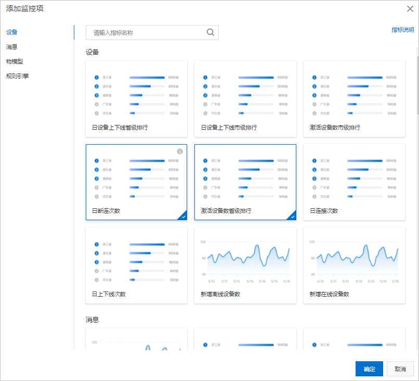
Task: Open the 指标说明 link
Action: (x=403, y=30)
